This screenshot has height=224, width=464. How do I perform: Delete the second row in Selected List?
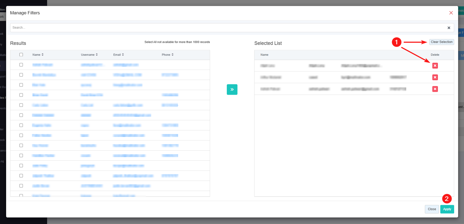[x=435, y=77]
